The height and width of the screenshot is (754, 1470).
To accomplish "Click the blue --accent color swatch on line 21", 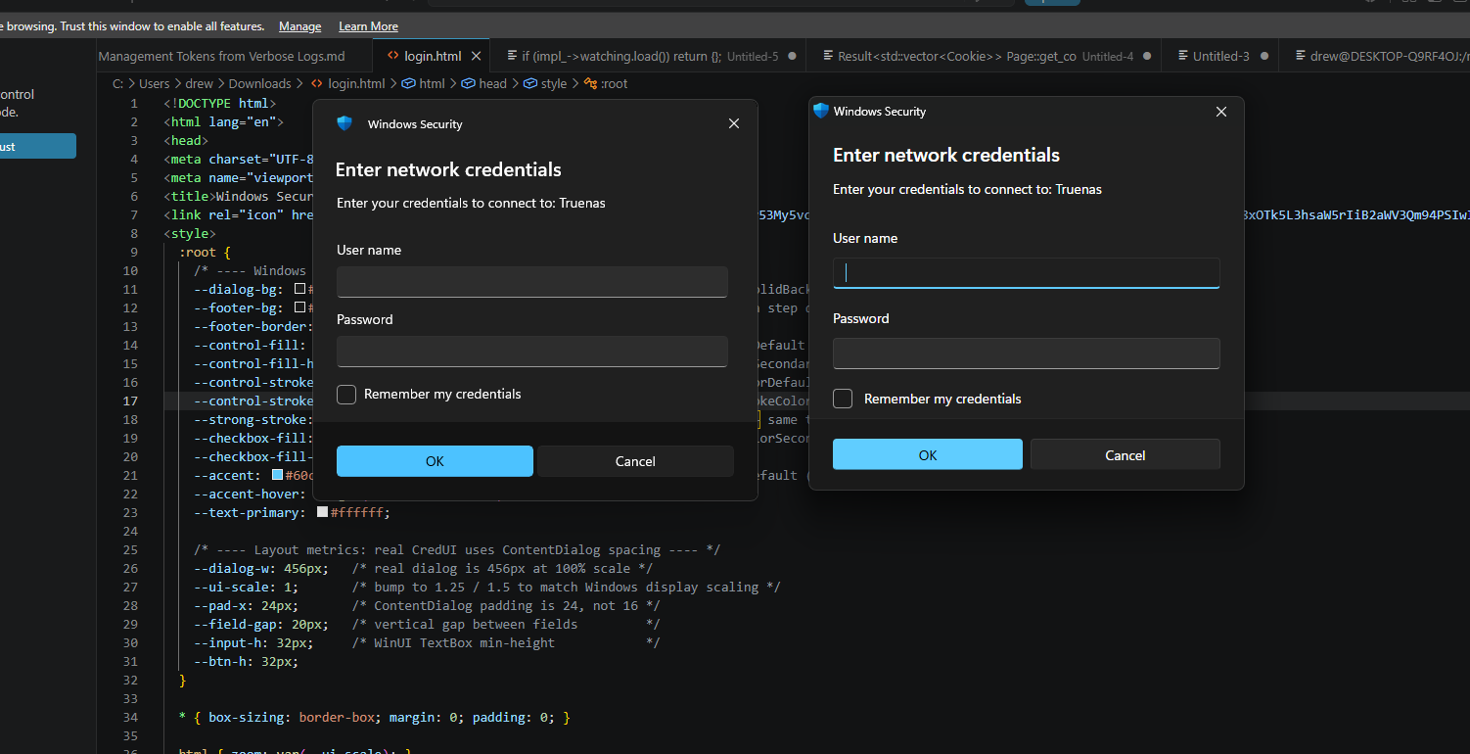I will pyautogui.click(x=277, y=475).
